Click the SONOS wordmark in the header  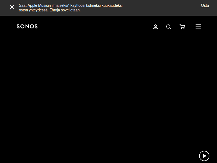pos(27,26)
